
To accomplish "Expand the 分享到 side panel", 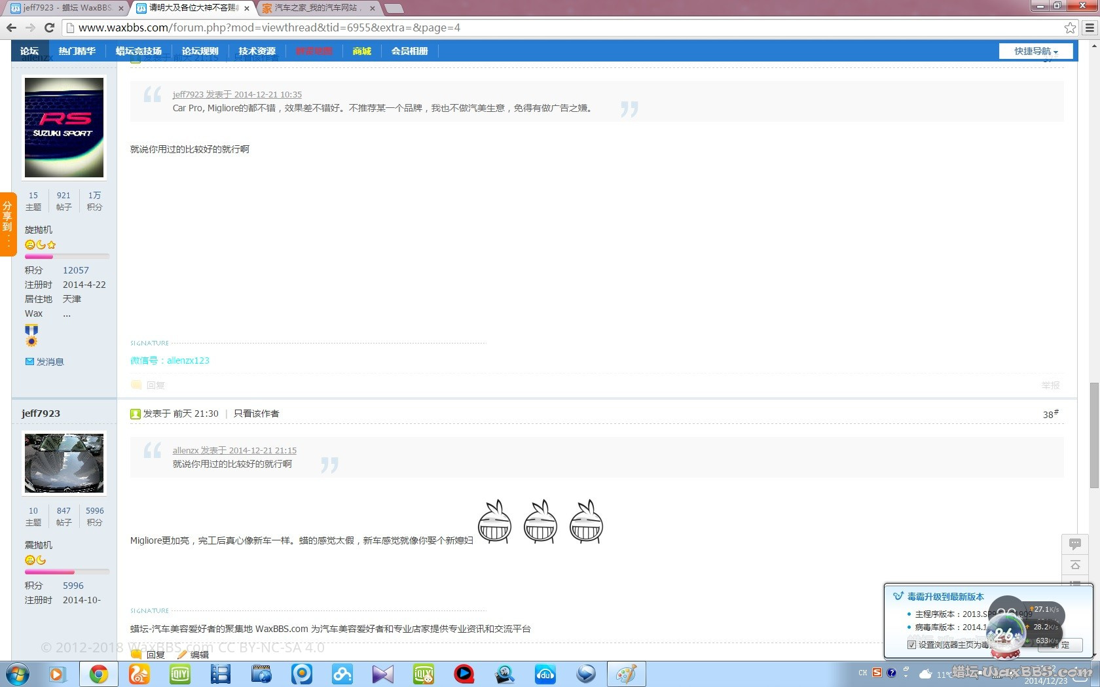I will click(x=7, y=224).
